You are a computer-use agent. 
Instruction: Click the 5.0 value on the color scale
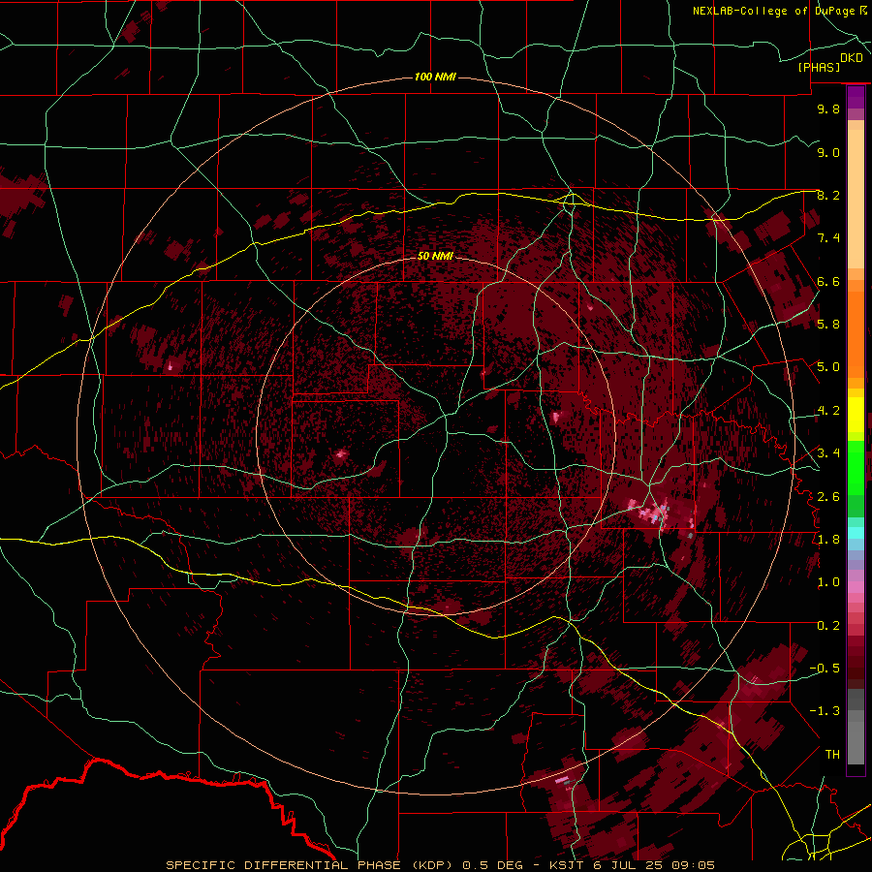828,367
